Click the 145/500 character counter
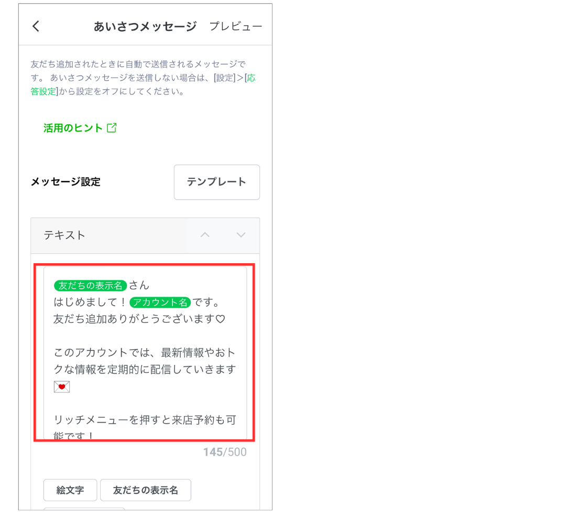 225,452
